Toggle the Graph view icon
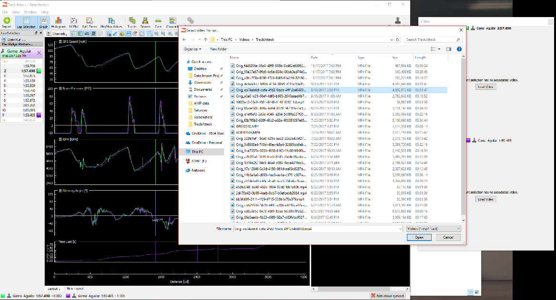This screenshot has width=556, height=300. (44, 22)
